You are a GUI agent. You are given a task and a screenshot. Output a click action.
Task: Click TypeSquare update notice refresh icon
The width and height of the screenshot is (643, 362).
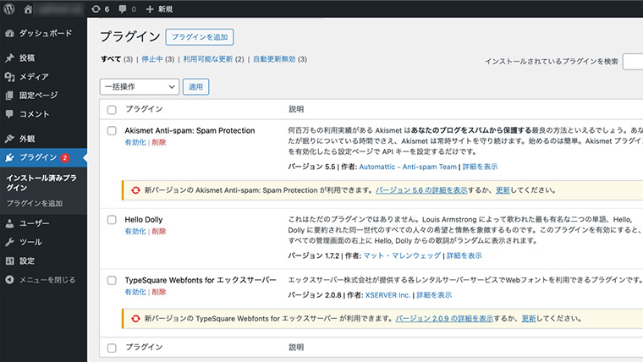(x=135, y=319)
